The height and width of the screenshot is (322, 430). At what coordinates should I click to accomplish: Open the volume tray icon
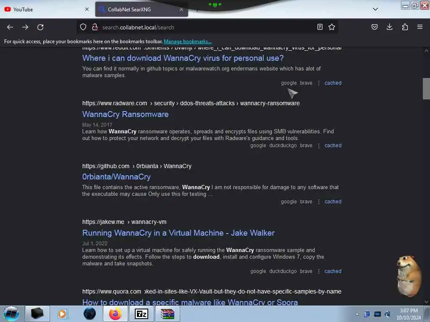pyautogui.click(x=388, y=314)
